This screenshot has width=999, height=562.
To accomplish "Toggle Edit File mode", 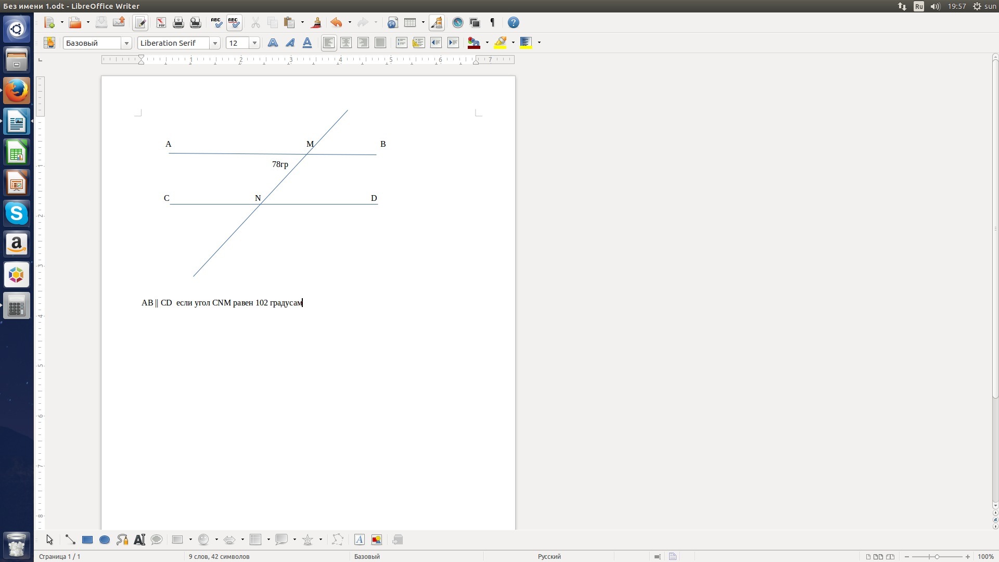I will point(140,22).
